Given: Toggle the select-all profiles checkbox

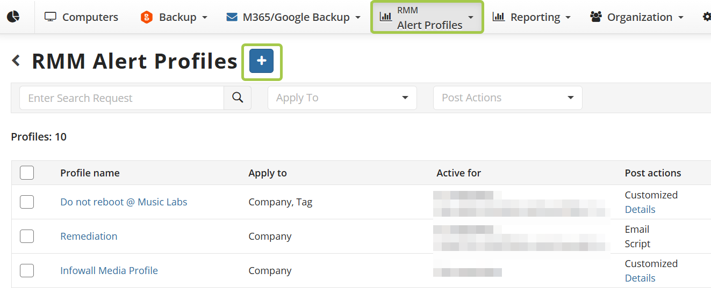Looking at the screenshot, I should (x=27, y=173).
